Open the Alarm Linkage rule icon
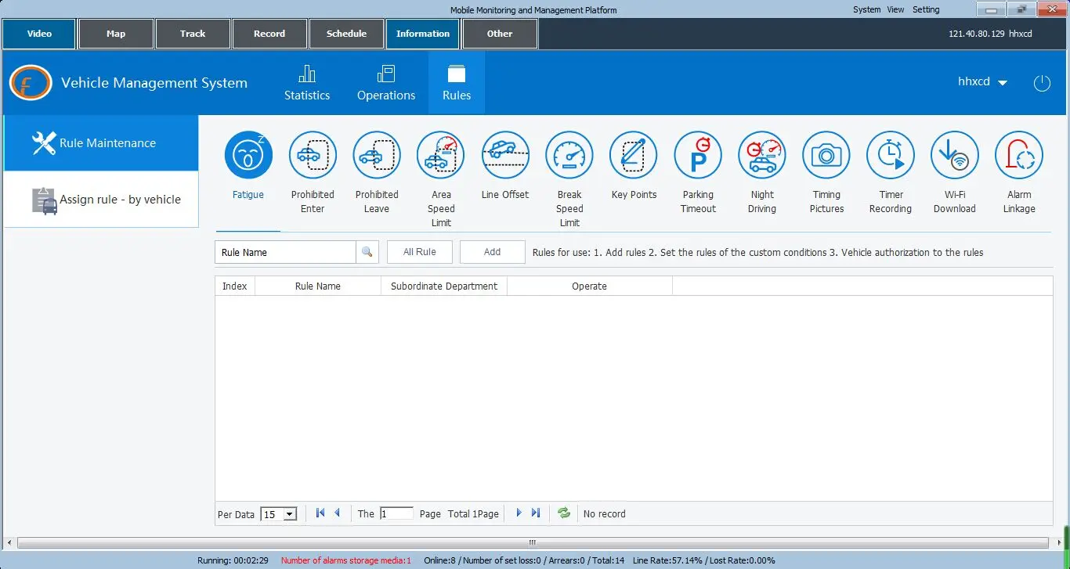The image size is (1070, 569). 1019,156
